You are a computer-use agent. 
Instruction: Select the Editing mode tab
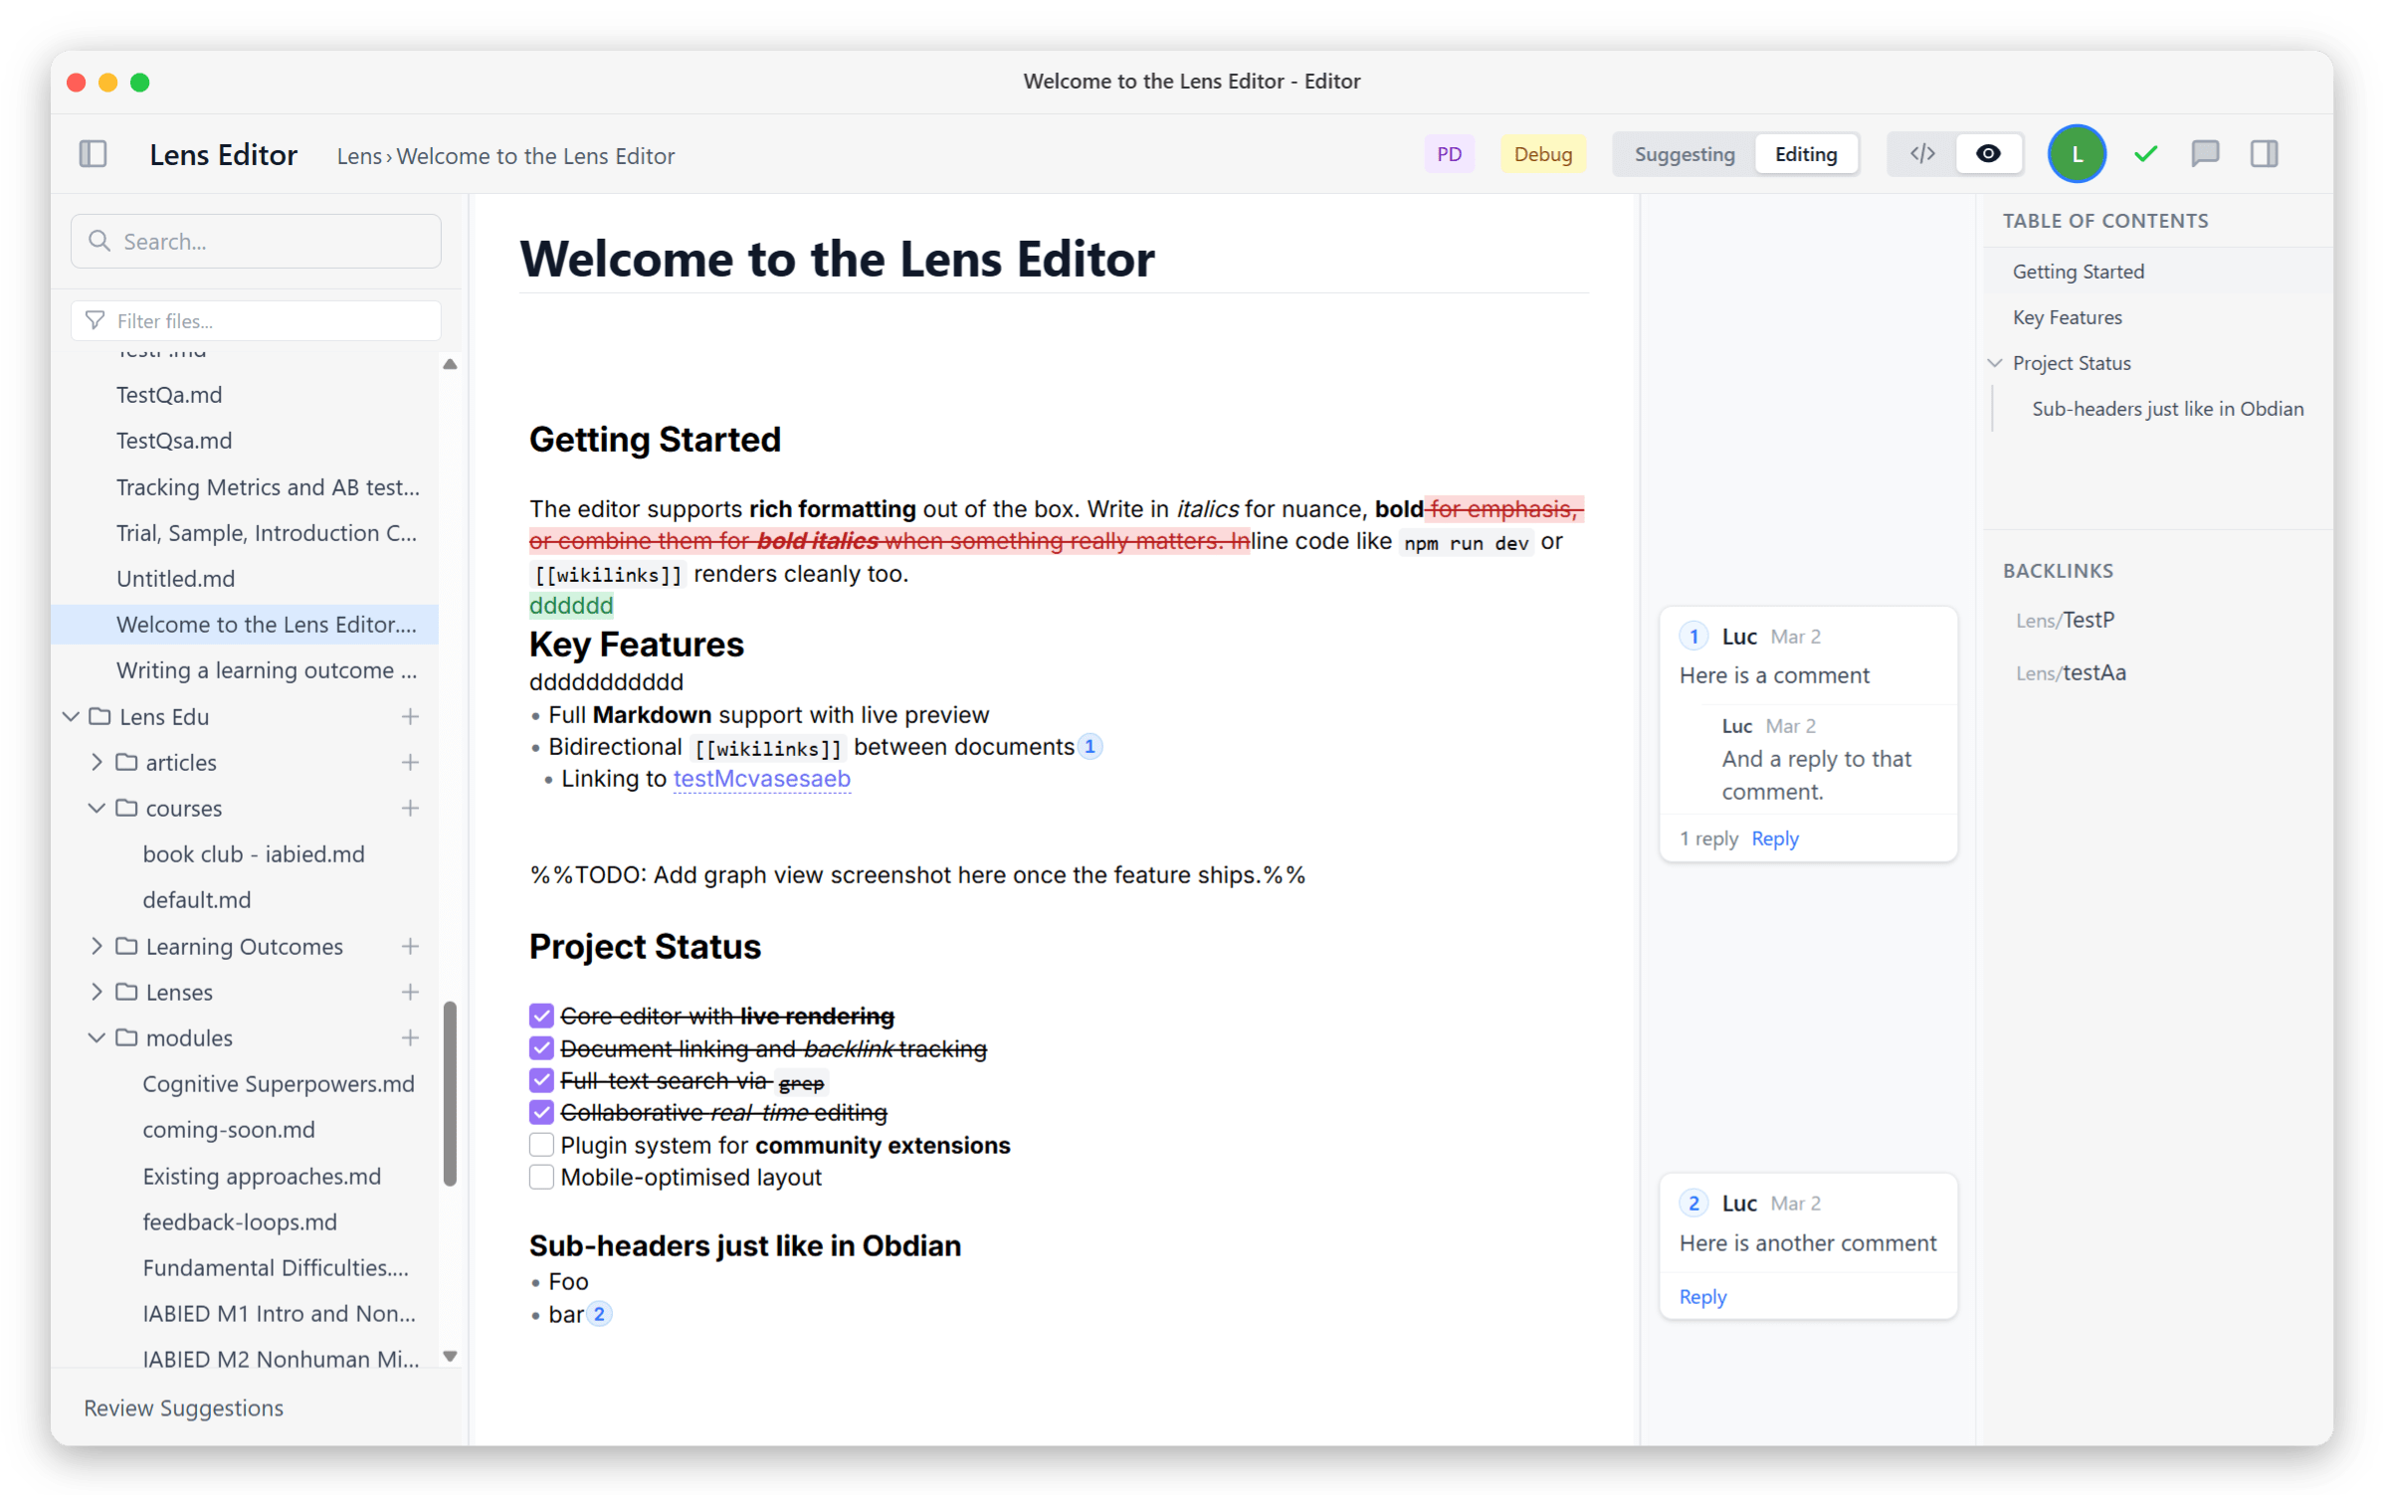point(1805,154)
